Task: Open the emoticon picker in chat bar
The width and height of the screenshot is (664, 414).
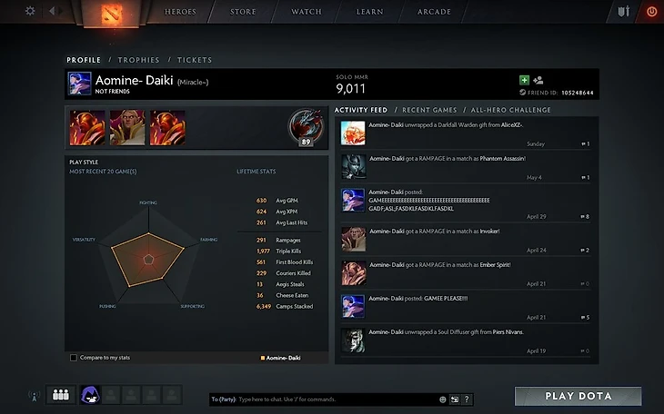Action: tap(443, 399)
